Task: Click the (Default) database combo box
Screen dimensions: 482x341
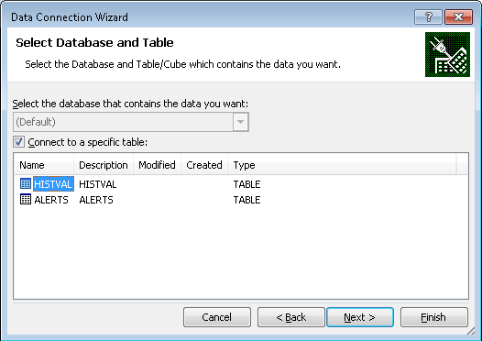Action: pyautogui.click(x=131, y=122)
